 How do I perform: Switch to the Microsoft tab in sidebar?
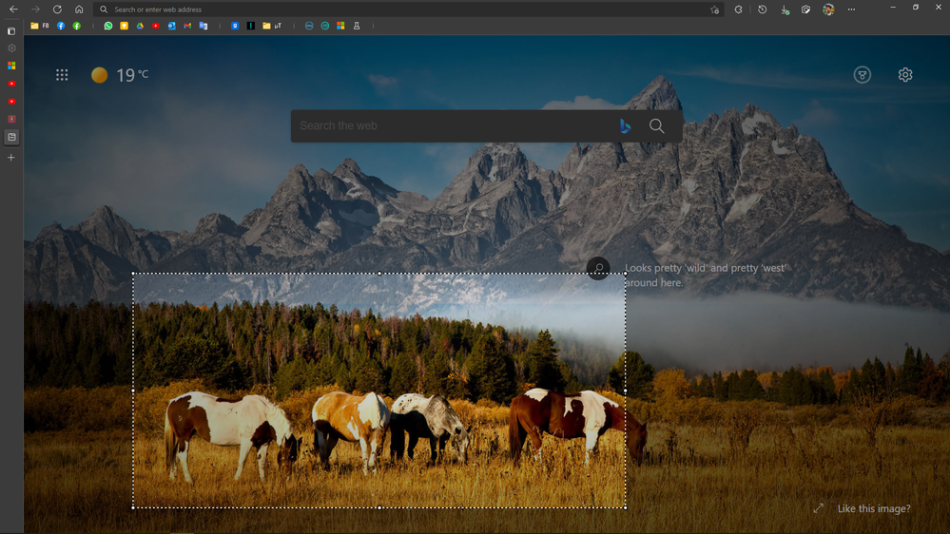[11, 66]
